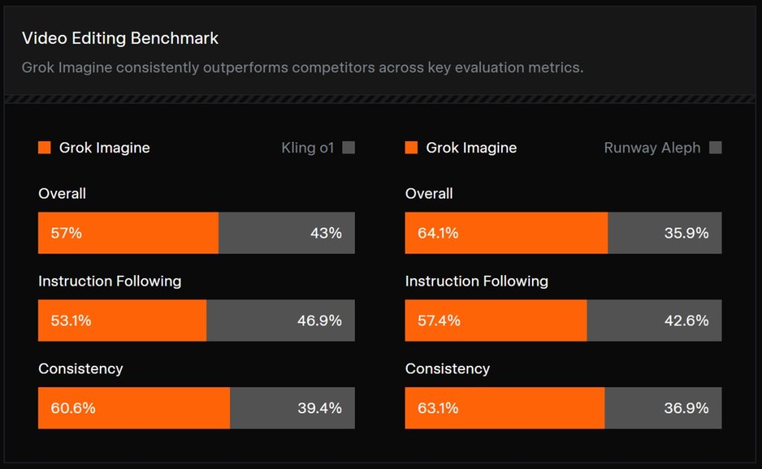
Task: Click the 46.9% gray bar segment
Action: [x=281, y=320]
